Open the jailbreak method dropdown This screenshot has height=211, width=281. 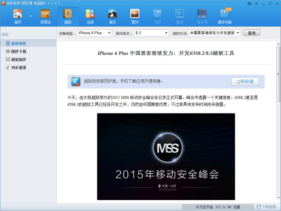click(x=214, y=33)
